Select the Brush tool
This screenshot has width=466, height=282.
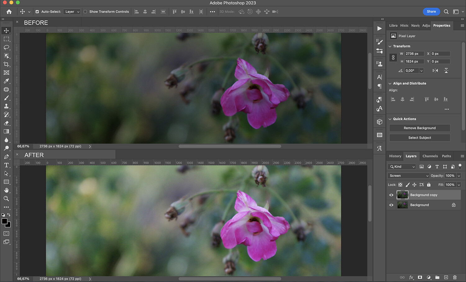point(6,98)
